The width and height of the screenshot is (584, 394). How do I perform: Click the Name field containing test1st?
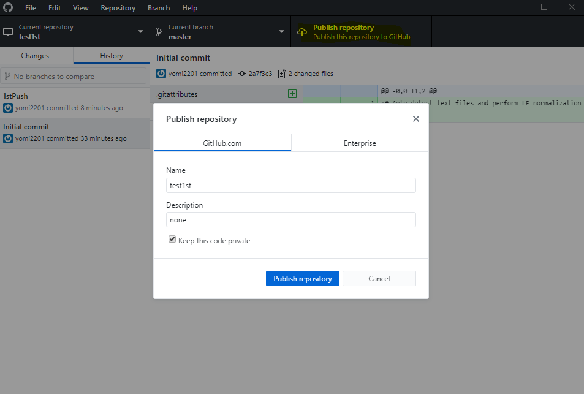coord(291,186)
